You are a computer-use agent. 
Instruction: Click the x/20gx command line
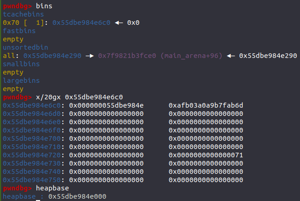(x=79, y=97)
